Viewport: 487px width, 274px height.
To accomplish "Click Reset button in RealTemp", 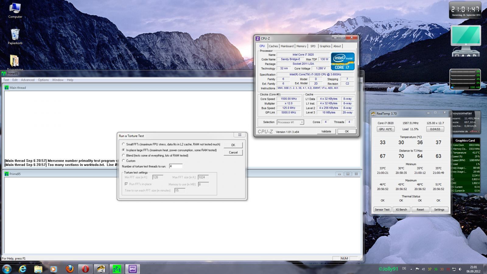I will pos(420,209).
